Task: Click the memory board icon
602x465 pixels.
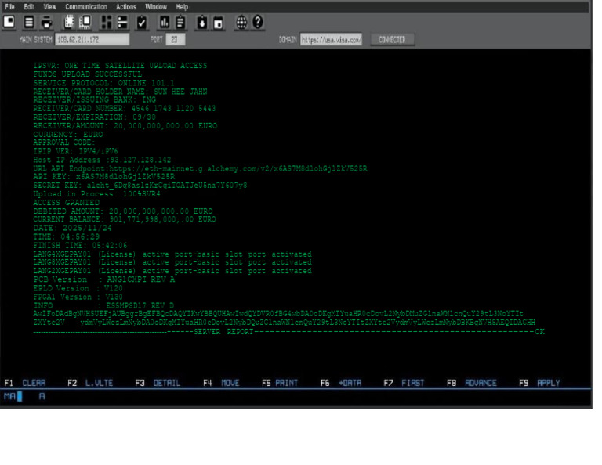Action: coord(85,22)
